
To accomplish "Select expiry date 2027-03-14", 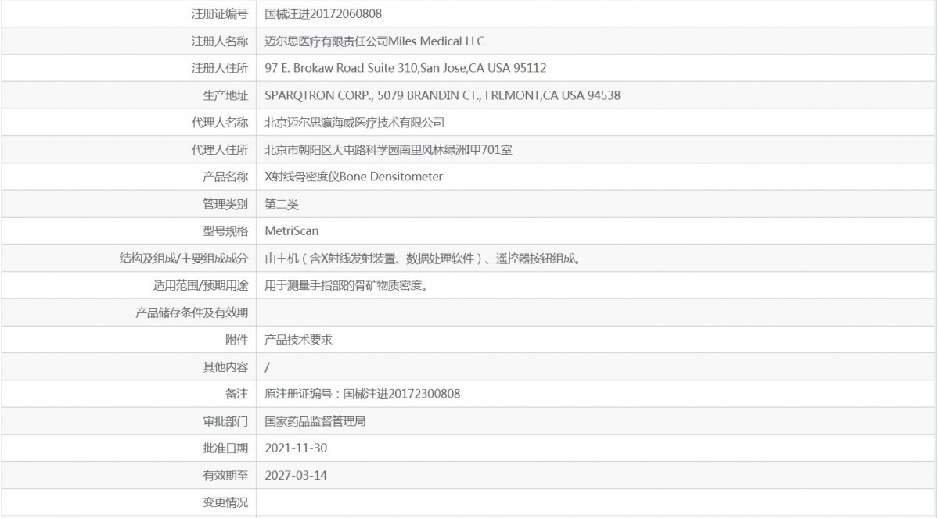I will tap(295, 475).
